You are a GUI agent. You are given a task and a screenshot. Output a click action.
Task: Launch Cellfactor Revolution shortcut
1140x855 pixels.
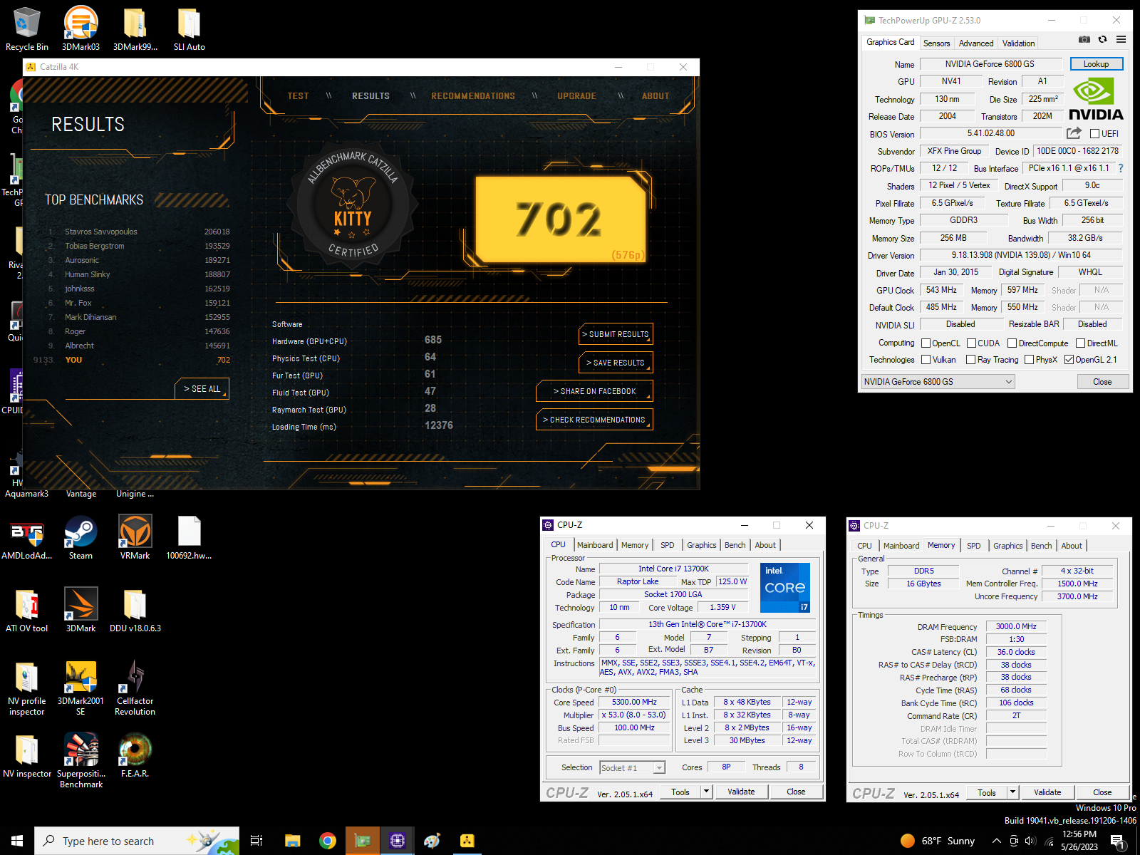[135, 688]
